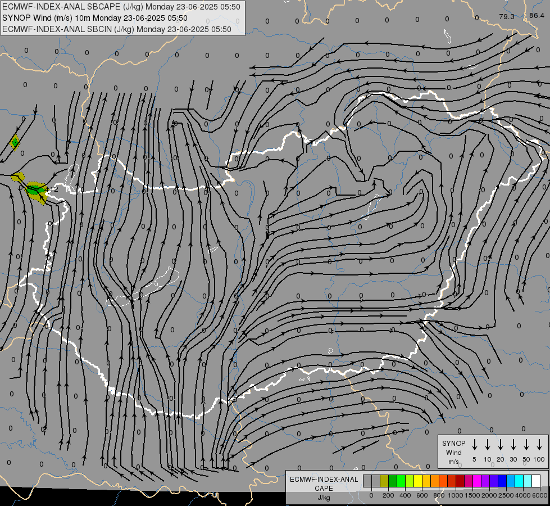550x506 pixels.
Task: Pick the dark red CAPE legend swatch
Action: [460, 481]
